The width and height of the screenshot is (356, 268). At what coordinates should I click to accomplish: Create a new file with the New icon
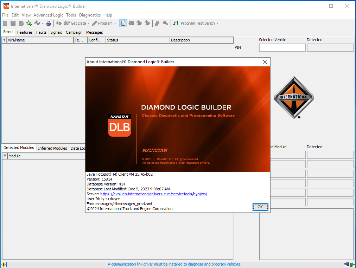click(x=5, y=23)
